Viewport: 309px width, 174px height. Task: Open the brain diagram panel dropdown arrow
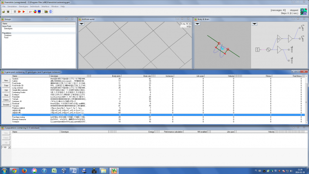click(255, 24)
